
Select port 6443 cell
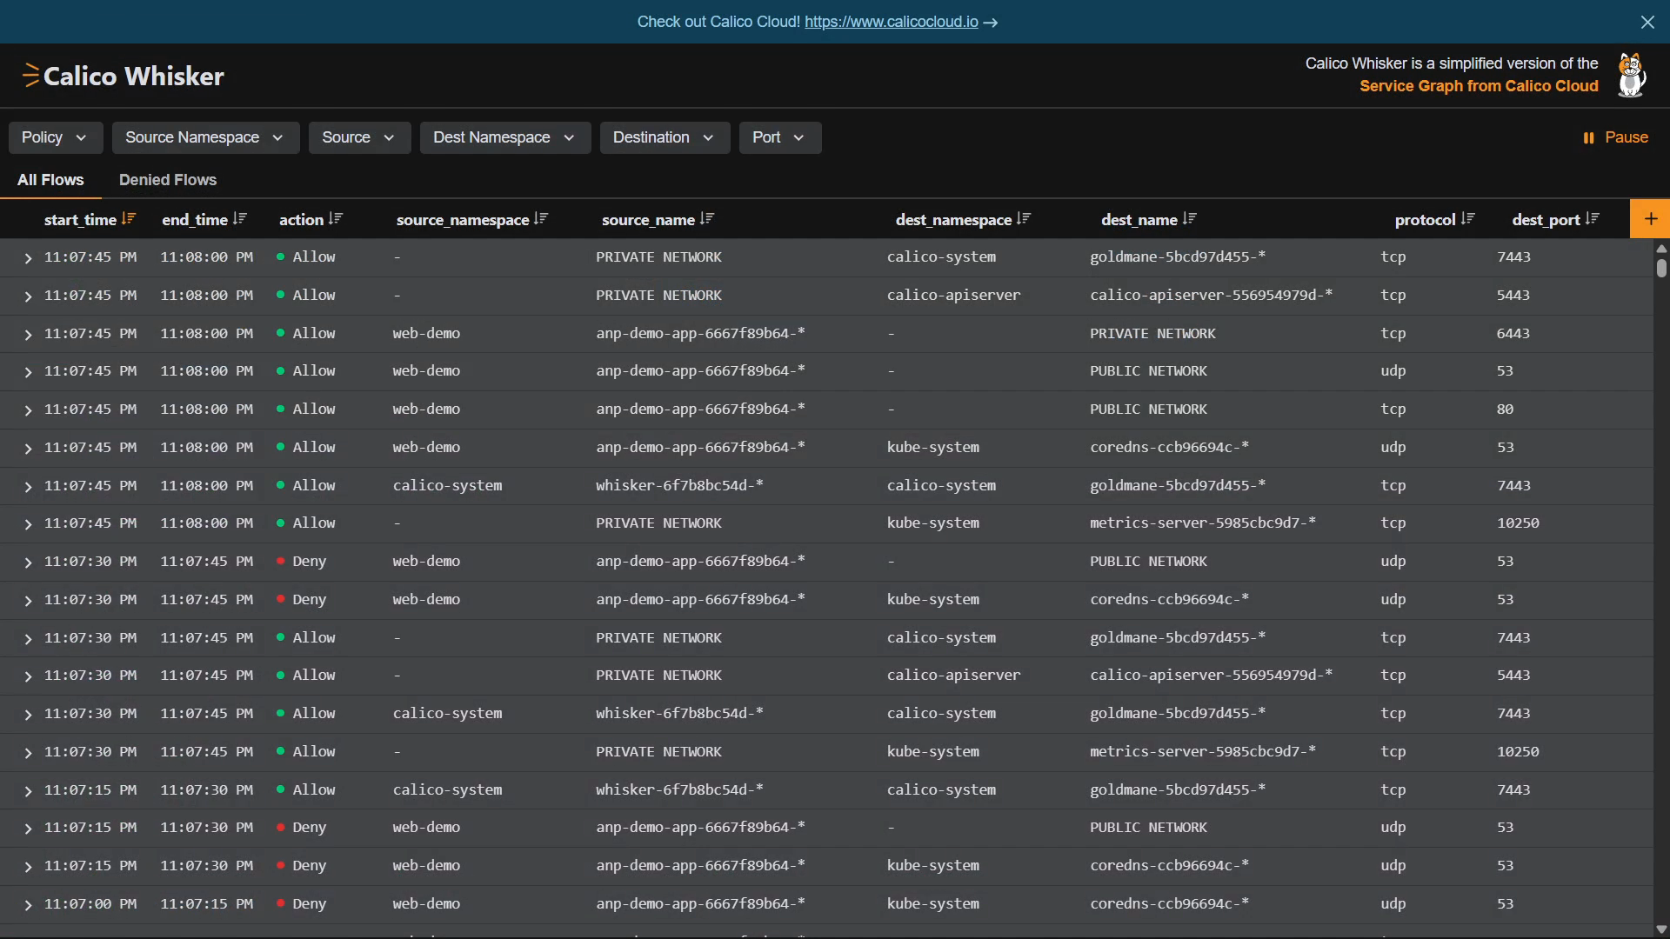(x=1513, y=333)
